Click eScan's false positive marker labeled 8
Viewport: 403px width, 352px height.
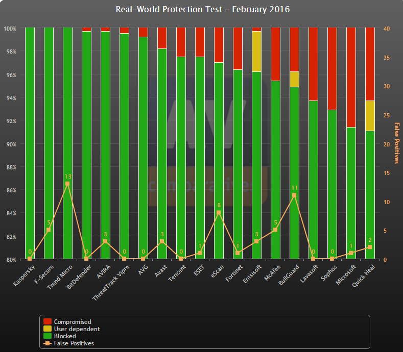click(219, 213)
